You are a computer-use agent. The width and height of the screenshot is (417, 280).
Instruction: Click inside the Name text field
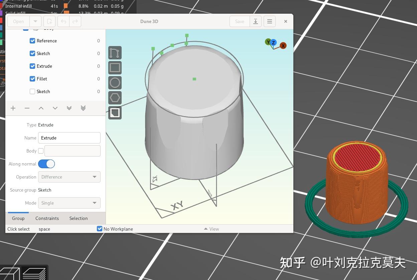click(x=69, y=137)
